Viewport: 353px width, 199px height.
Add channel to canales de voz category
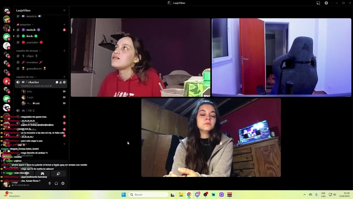[64, 77]
